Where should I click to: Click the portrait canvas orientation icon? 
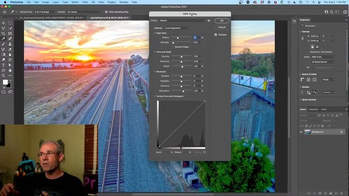[x=312, y=46]
